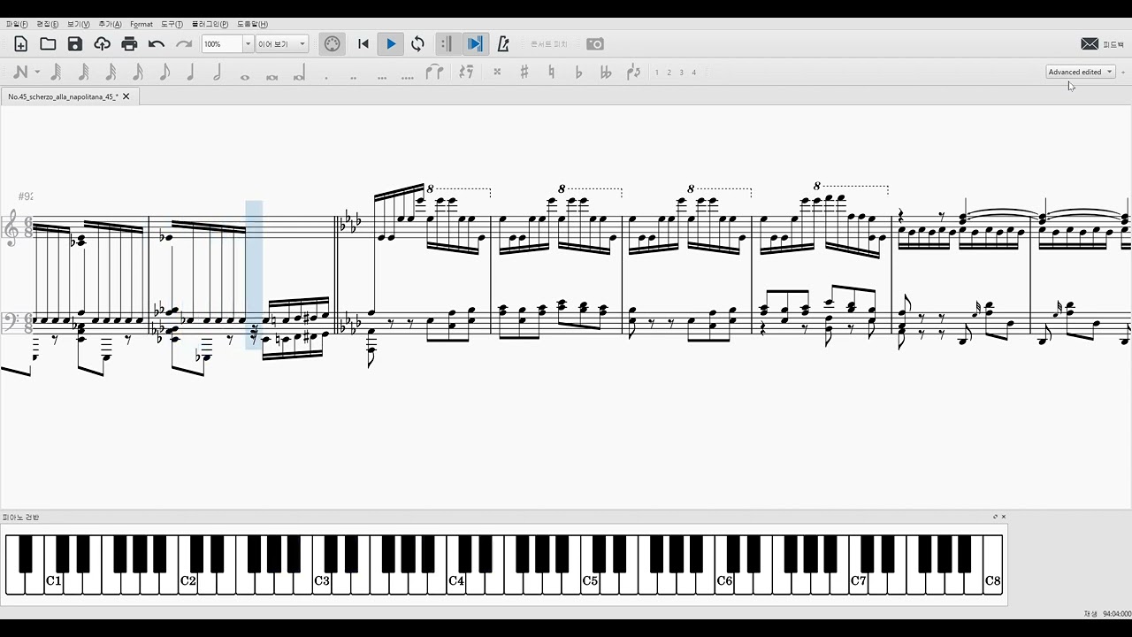Open the Format menu
This screenshot has width=1132, height=637.
coord(141,24)
